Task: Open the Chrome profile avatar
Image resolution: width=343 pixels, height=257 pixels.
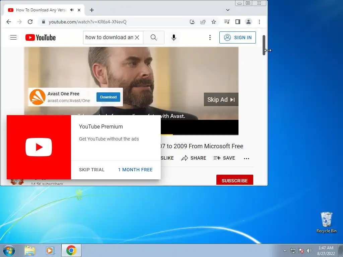Action: (x=249, y=22)
